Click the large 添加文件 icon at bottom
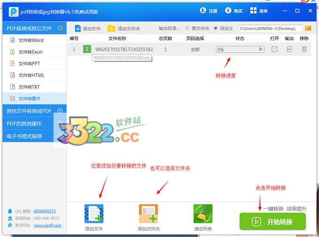This screenshot has height=237, width=319. point(94,214)
